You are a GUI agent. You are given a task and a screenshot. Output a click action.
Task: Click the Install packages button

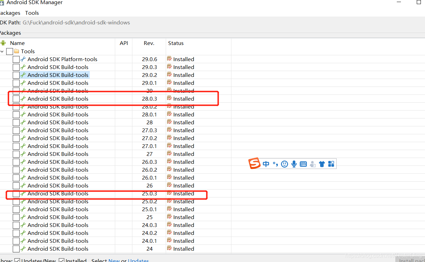pos(411,260)
